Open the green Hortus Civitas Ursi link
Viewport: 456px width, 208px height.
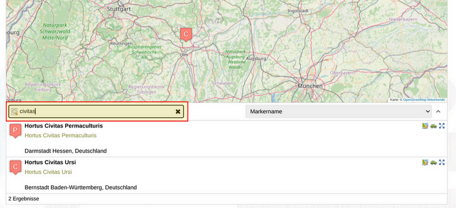(48, 172)
